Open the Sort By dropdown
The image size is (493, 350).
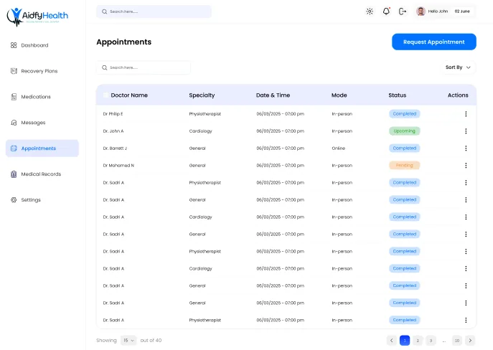(x=458, y=67)
